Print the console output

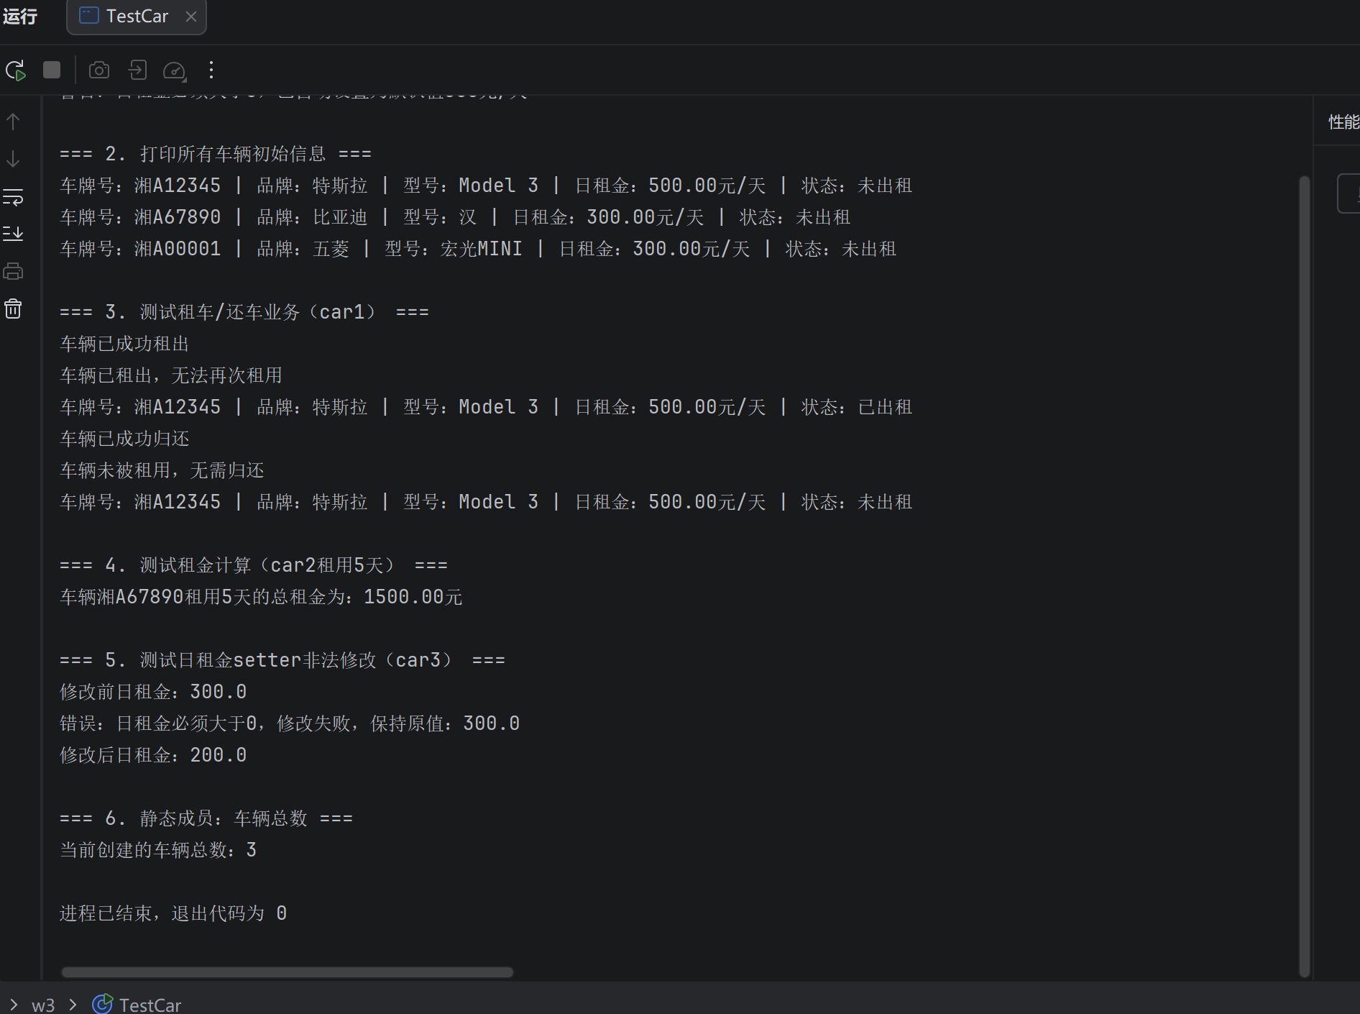click(14, 272)
